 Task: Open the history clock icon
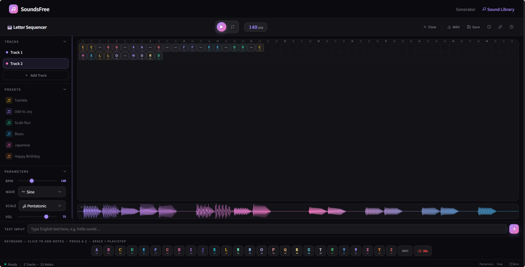489,27
